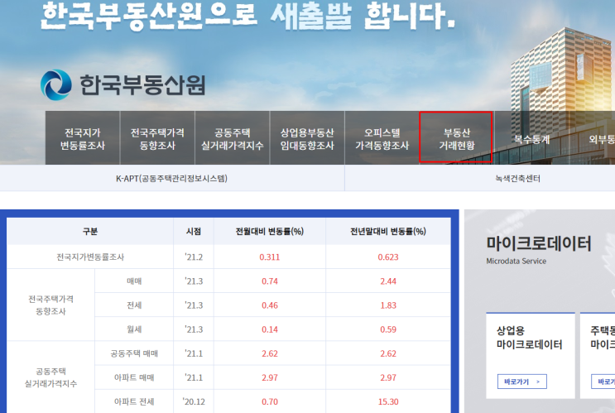Open the 부동산 거래현황 menu
Image resolution: width=615 pixels, height=413 pixels.
[x=456, y=137]
